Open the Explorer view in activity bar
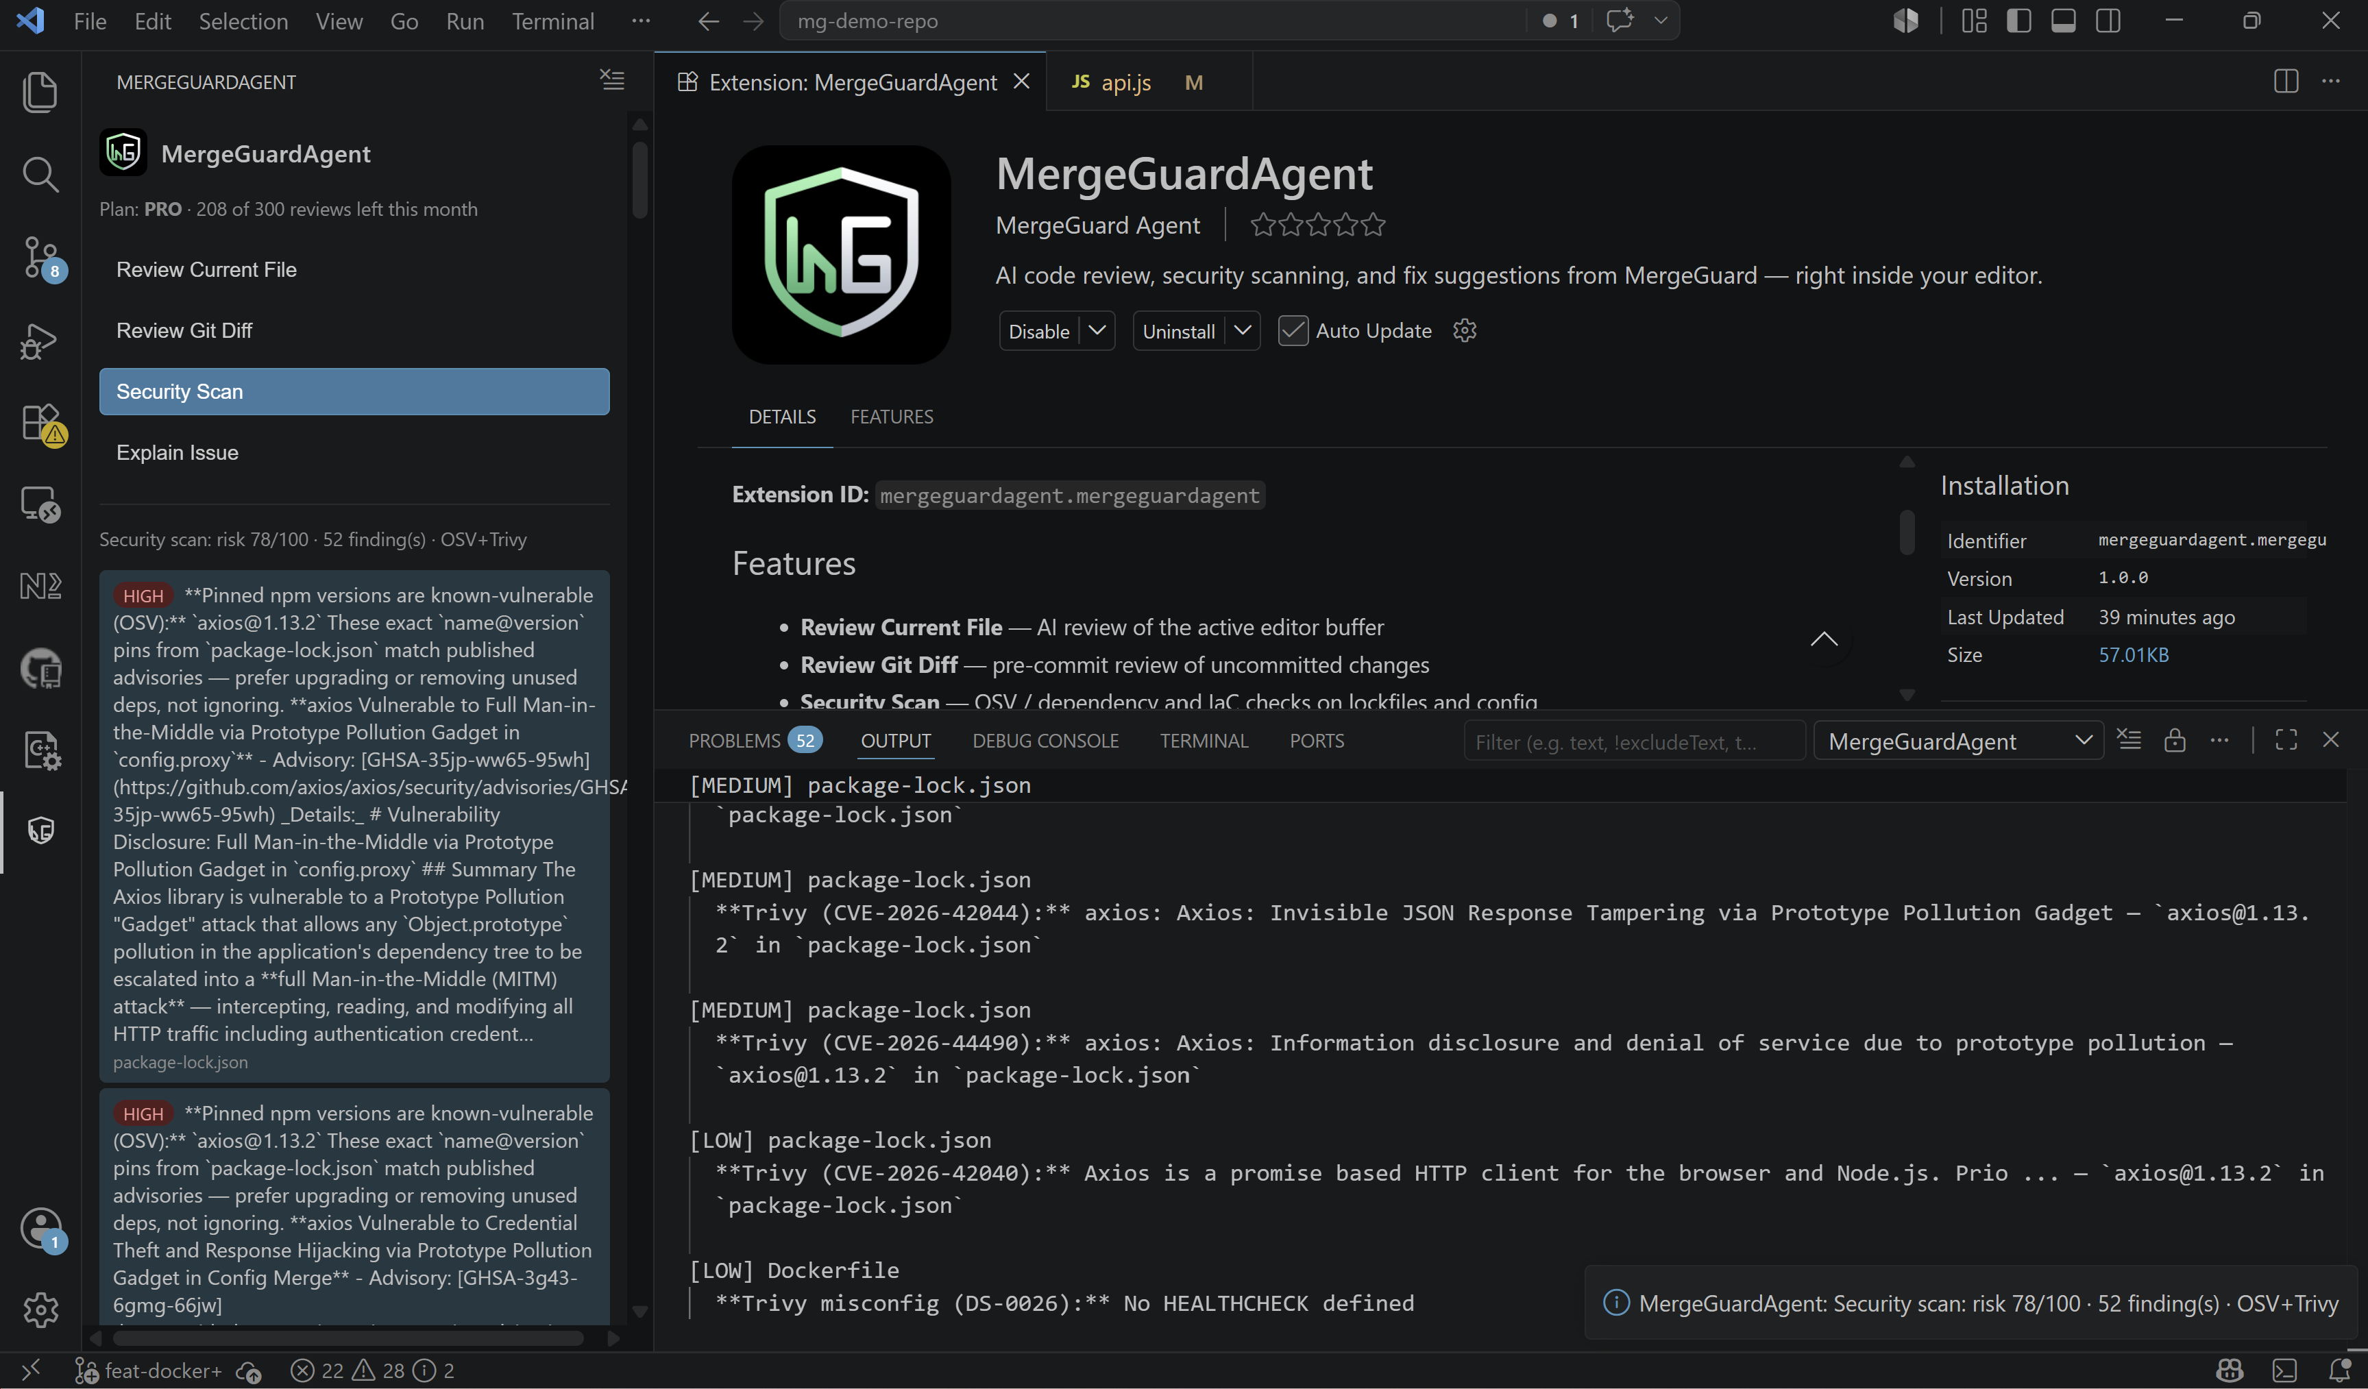 [40, 92]
